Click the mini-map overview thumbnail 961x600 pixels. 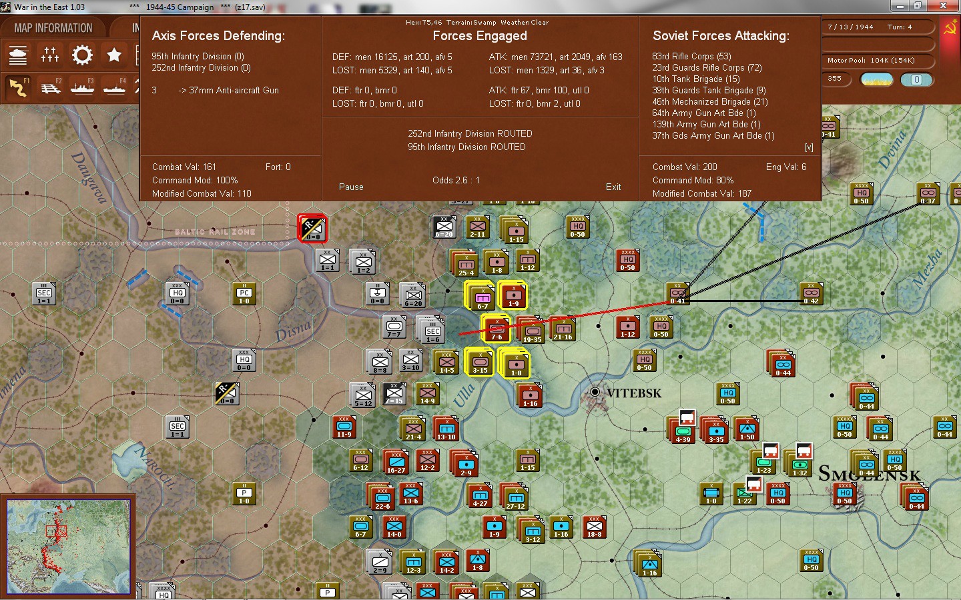tap(68, 546)
